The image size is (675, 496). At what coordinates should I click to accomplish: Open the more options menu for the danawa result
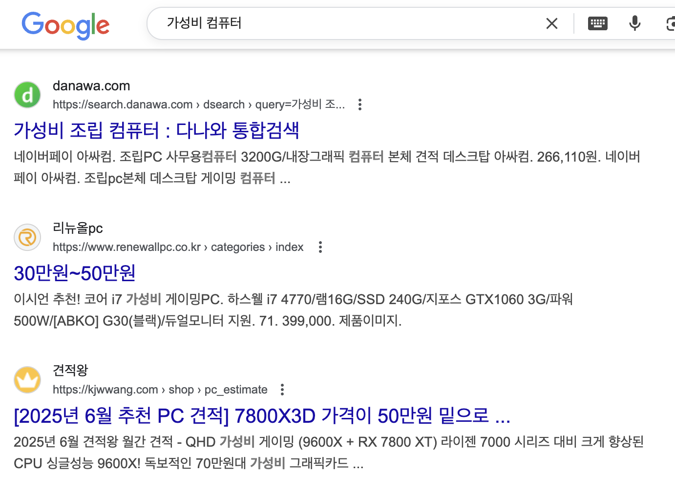pos(360,104)
